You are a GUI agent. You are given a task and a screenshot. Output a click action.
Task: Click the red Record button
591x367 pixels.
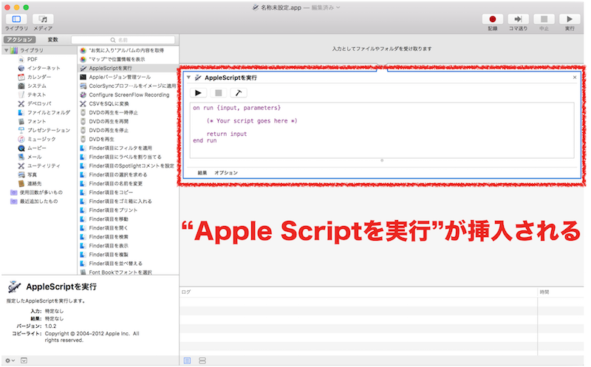click(x=492, y=19)
